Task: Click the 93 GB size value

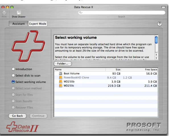Action: 116,74
